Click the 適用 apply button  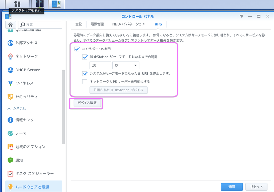pyautogui.click(x=232, y=186)
